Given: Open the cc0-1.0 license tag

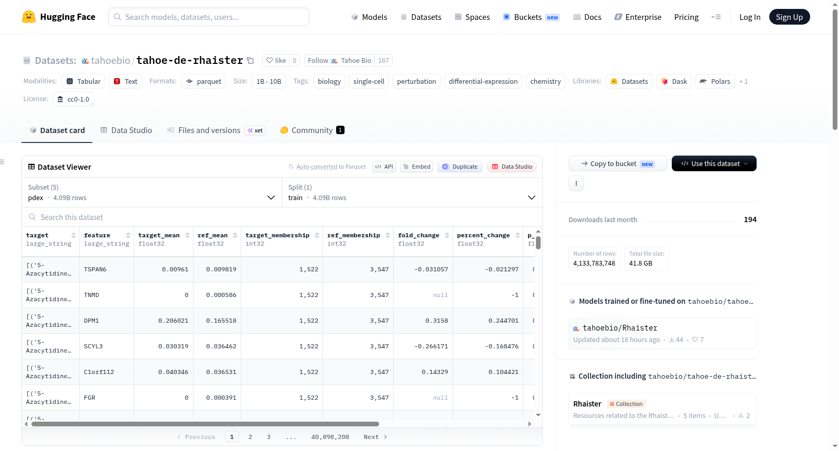Looking at the screenshot, I should point(73,99).
